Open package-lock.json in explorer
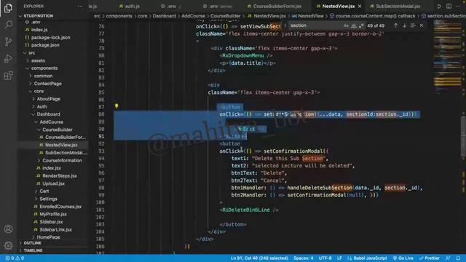 50,37
